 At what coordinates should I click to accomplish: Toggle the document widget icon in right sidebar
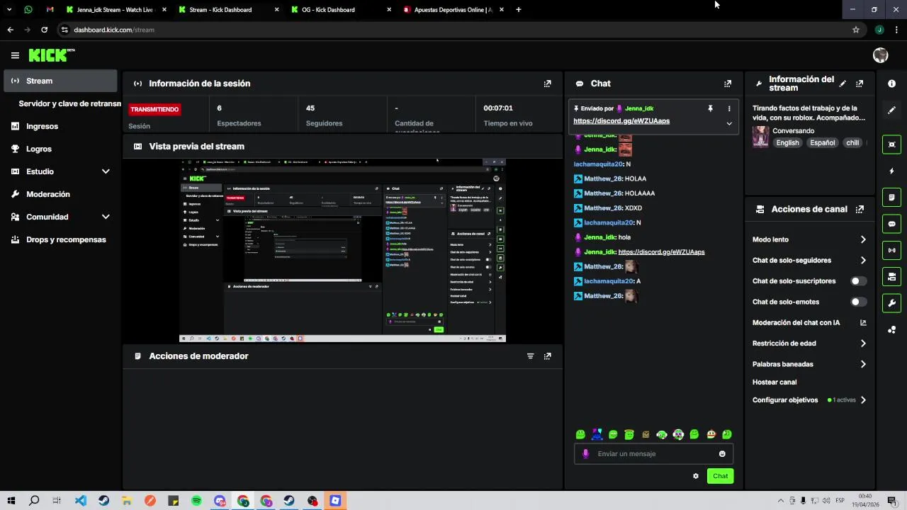coord(891,197)
